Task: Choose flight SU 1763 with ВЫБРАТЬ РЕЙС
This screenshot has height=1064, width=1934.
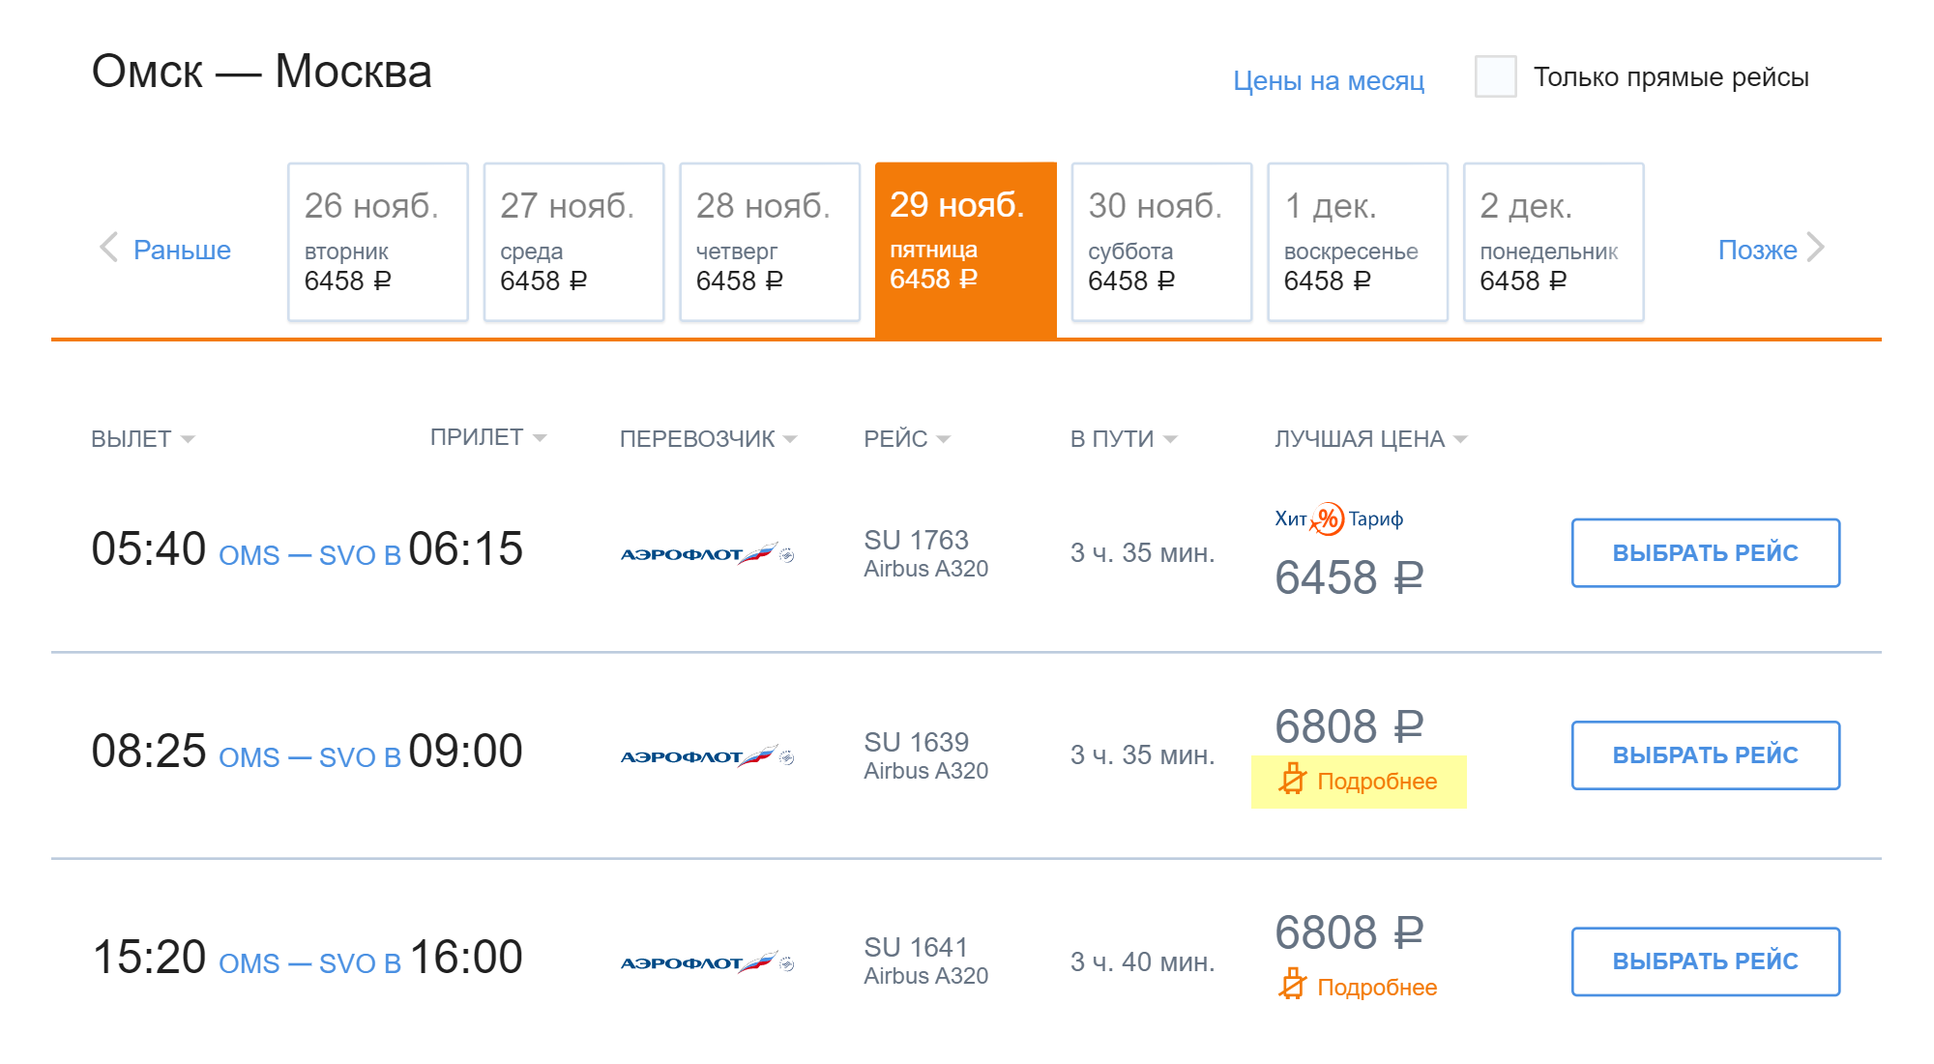Action: tap(1706, 552)
